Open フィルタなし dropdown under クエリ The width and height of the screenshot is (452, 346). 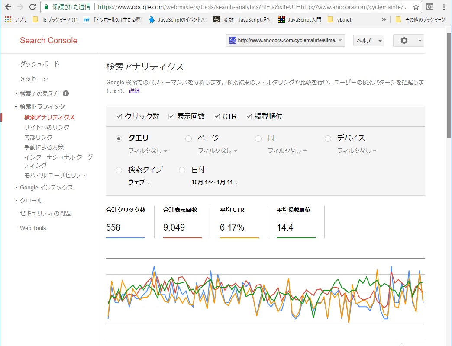pyautogui.click(x=148, y=151)
